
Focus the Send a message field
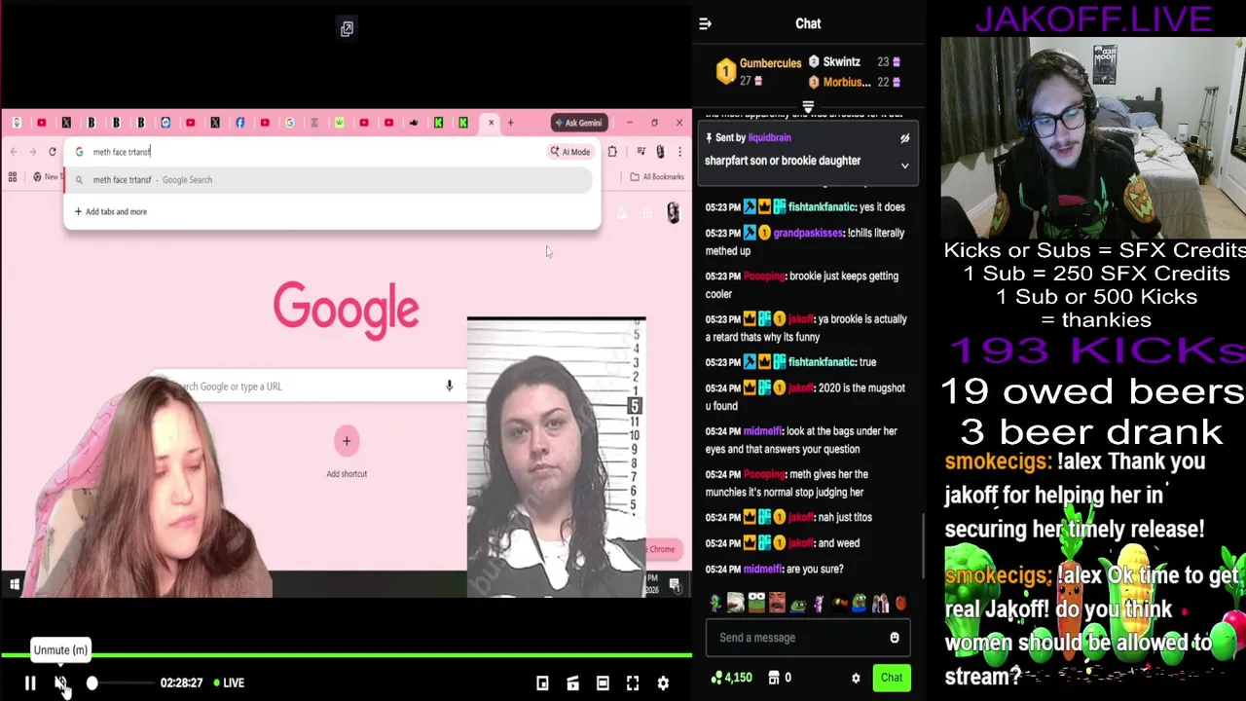coord(808,638)
